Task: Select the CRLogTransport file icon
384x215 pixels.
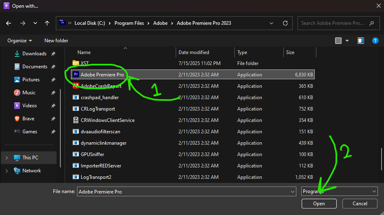Action: (x=76, y=109)
